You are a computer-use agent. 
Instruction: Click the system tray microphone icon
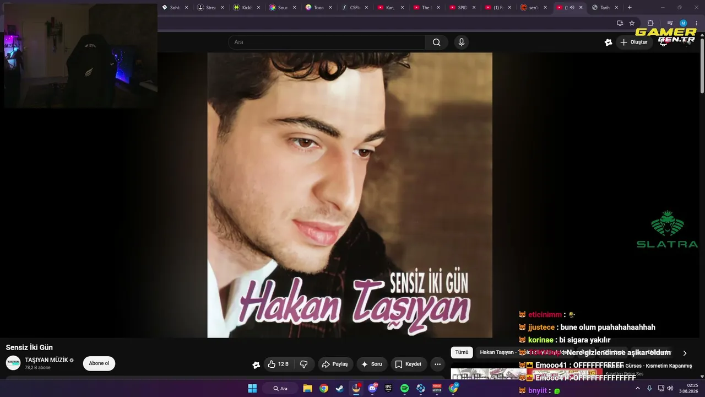(649, 388)
